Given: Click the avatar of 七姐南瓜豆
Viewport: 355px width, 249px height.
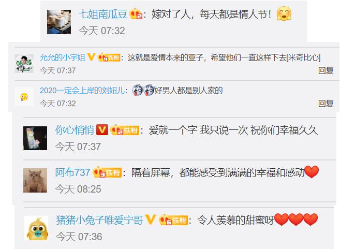Looking at the screenshot, I should tap(59, 22).
